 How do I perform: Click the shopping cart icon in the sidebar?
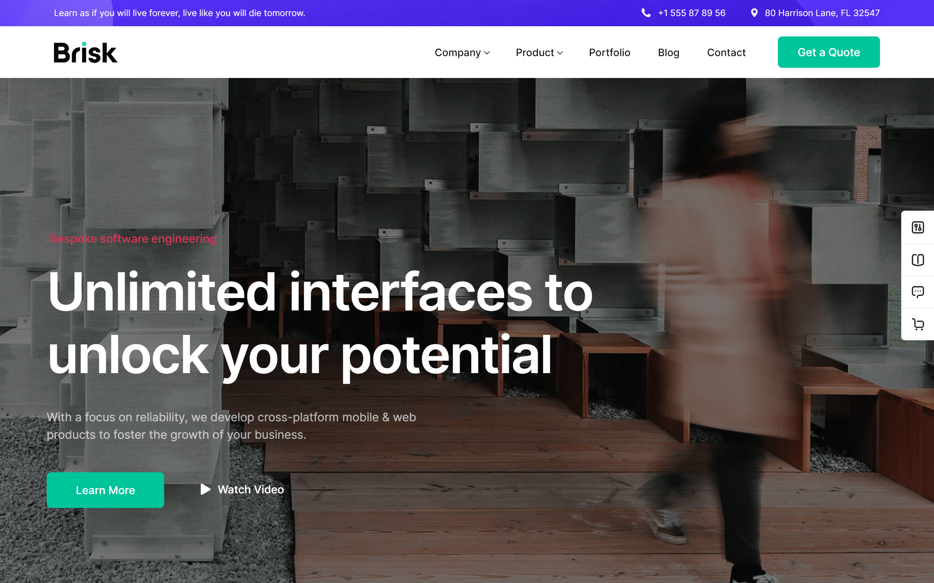919,324
